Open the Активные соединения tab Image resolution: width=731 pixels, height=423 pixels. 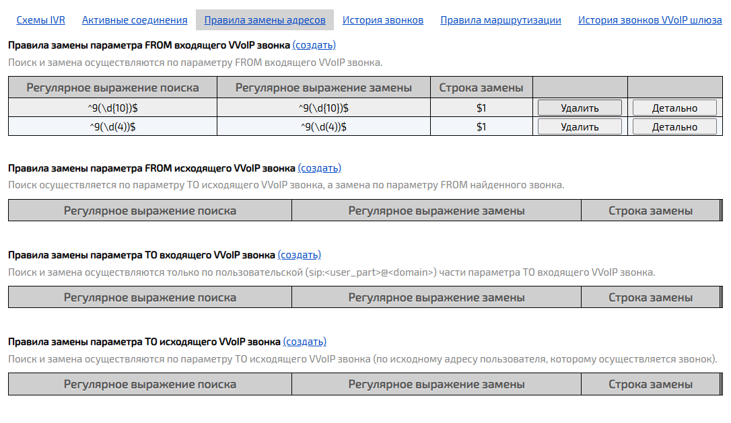[135, 20]
